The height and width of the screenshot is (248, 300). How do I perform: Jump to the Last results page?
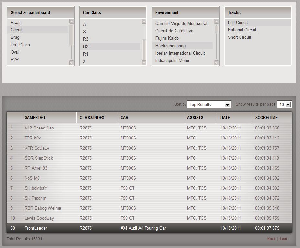pyautogui.click(x=284, y=239)
